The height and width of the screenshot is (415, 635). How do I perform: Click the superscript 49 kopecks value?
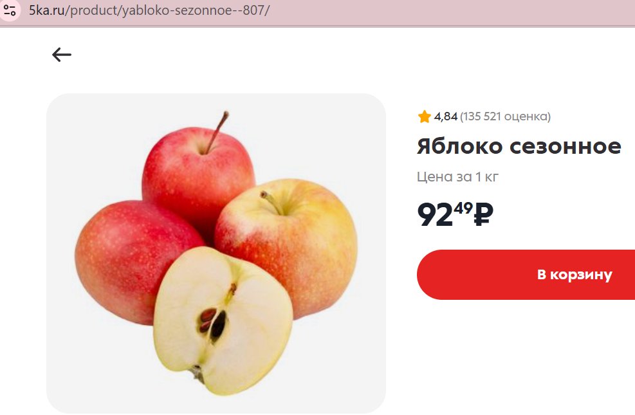coord(463,208)
